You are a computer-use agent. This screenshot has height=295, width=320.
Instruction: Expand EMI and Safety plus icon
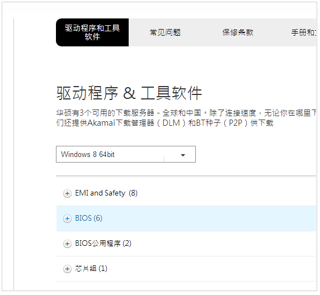(x=67, y=193)
